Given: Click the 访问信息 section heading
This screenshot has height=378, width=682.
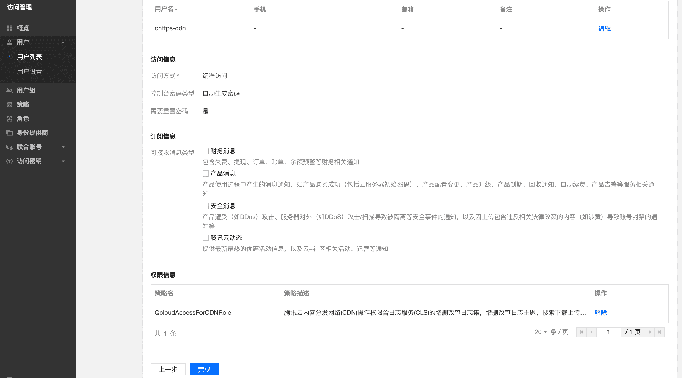Looking at the screenshot, I should tap(163, 60).
